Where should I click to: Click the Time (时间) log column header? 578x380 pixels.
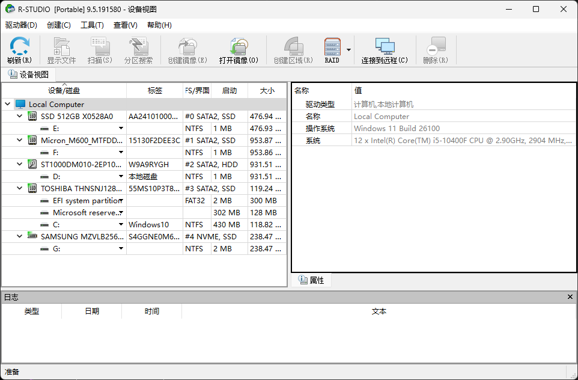coord(152,311)
